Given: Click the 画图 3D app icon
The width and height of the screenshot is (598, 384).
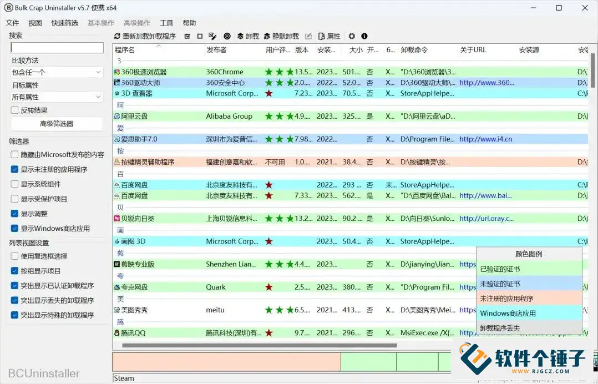Looking at the screenshot, I should (x=117, y=241).
